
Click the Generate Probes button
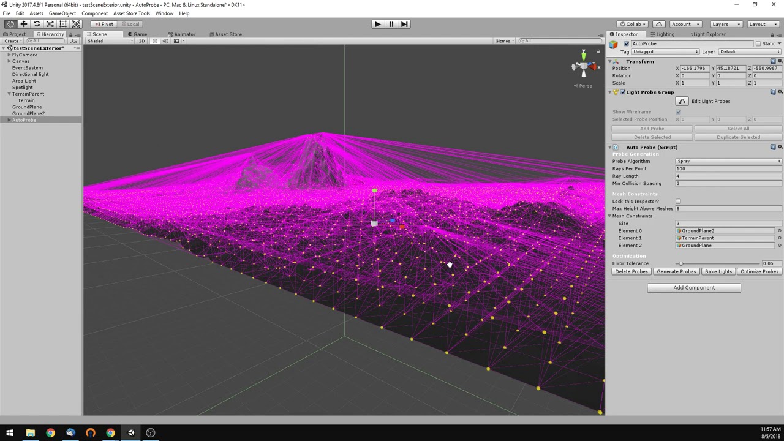[676, 272]
